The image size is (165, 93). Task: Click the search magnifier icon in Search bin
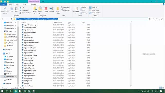pyautogui.click(x=162, y=19)
